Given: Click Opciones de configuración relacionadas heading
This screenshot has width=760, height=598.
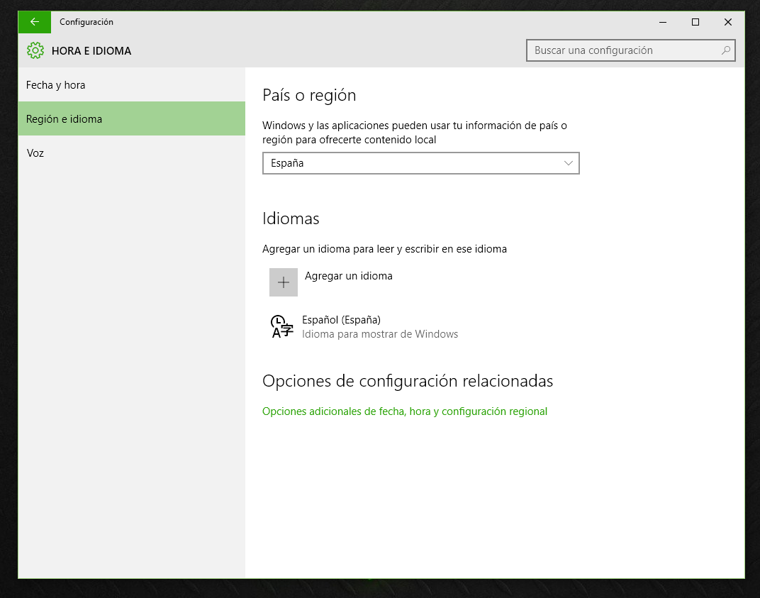Looking at the screenshot, I should coord(408,381).
